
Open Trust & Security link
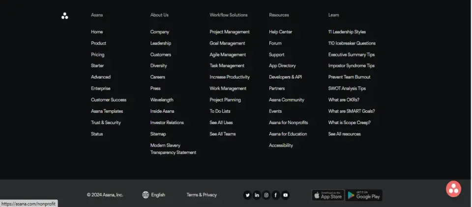pos(106,123)
